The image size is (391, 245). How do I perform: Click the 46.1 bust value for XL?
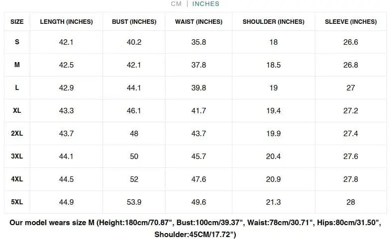(134, 111)
